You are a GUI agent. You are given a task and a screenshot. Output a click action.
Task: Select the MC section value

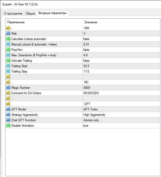pos(121,82)
